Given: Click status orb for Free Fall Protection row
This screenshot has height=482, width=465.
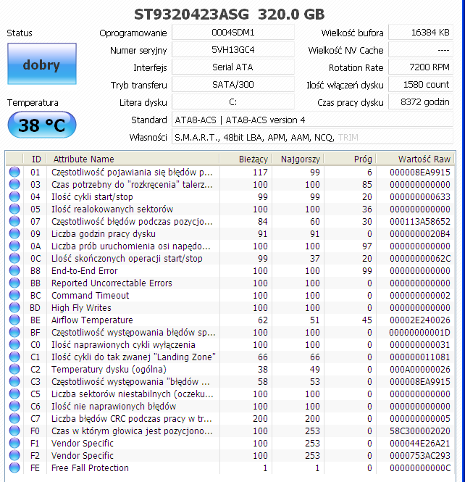Looking at the screenshot, I should (14, 468).
